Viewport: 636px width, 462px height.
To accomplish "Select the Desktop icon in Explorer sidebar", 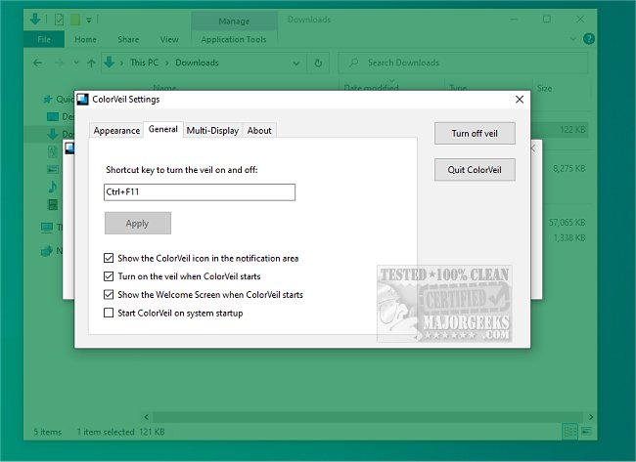I will click(53, 116).
